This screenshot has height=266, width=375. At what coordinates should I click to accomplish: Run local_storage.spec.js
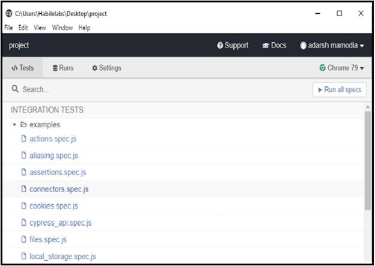pos(62,256)
